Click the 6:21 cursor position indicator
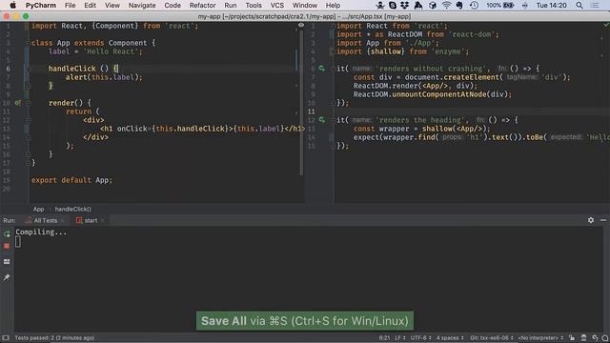This screenshot has width=610, height=343. tap(384, 338)
